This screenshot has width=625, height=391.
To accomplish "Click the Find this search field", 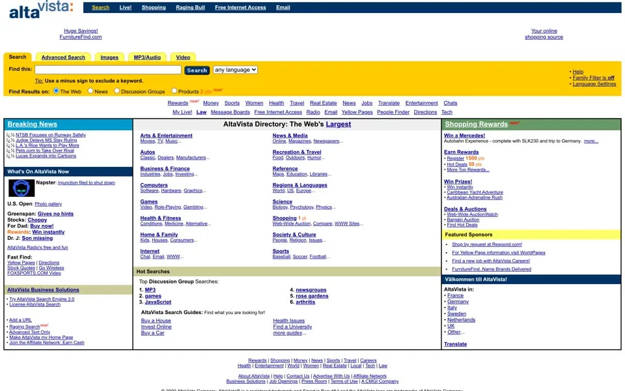I will click(108, 70).
